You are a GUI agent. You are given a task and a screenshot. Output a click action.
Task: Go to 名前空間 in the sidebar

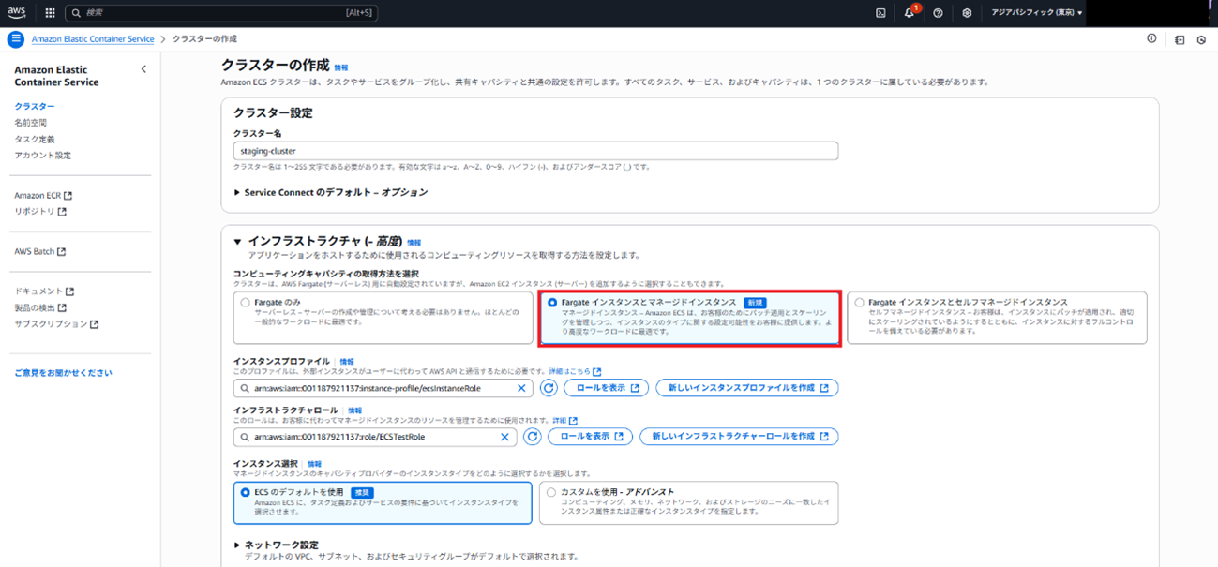30,123
